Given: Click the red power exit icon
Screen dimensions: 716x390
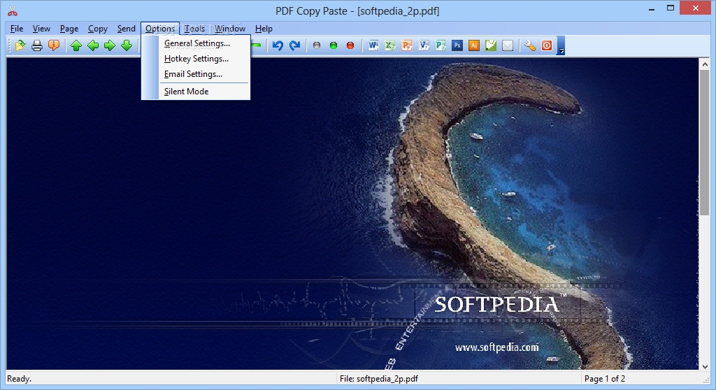Looking at the screenshot, I should point(547,45).
